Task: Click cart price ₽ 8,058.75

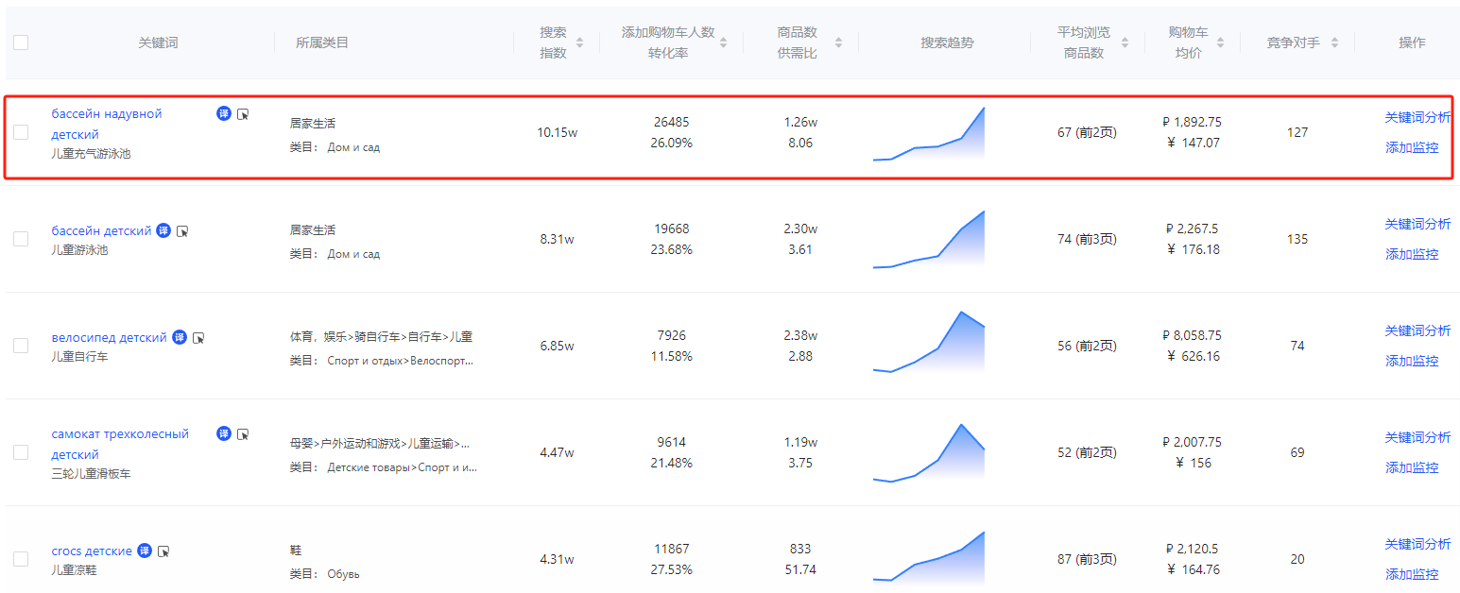Action: (1192, 335)
